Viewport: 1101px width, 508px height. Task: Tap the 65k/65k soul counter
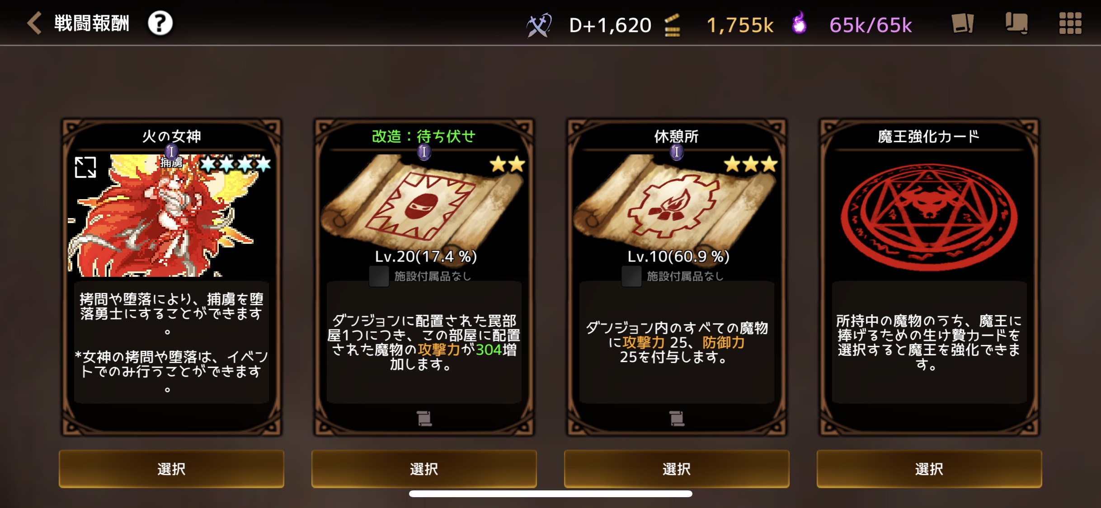871,25
